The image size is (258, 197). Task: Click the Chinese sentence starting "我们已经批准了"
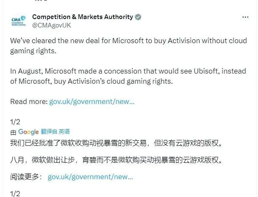(x=116, y=143)
